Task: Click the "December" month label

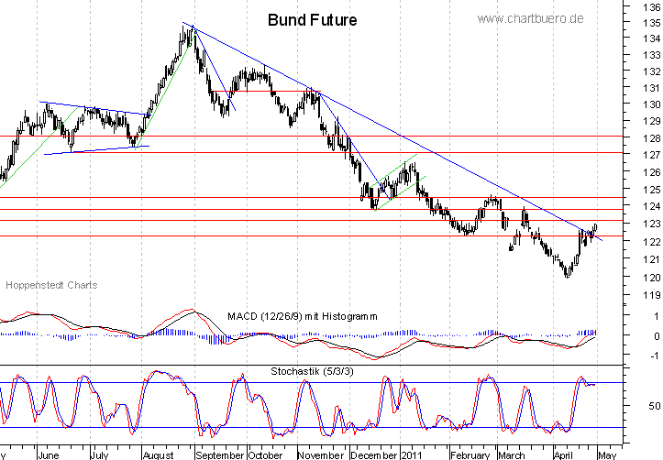Action: pyautogui.click(x=374, y=455)
